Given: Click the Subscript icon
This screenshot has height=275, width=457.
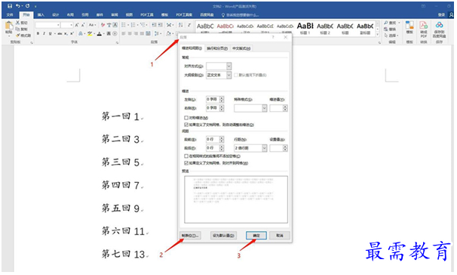Looking at the screenshot, I should click(x=66, y=34).
